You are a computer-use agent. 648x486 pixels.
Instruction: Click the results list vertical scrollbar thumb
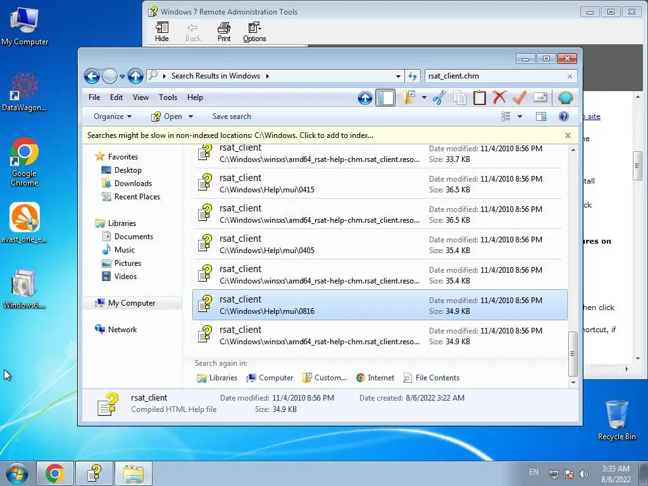point(573,354)
